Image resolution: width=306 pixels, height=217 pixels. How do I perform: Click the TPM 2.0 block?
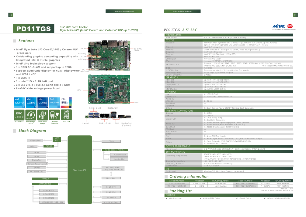coord(45,179)
